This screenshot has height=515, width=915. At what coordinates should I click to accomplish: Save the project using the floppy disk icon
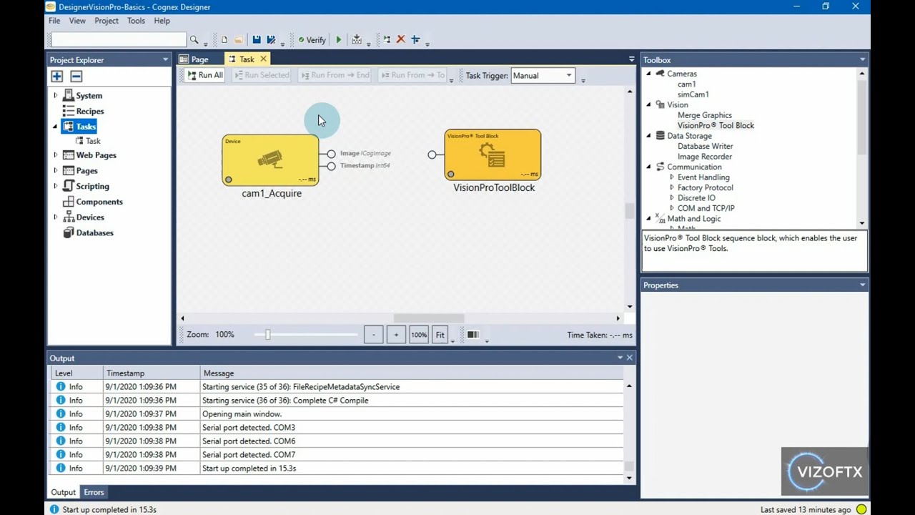pos(257,40)
